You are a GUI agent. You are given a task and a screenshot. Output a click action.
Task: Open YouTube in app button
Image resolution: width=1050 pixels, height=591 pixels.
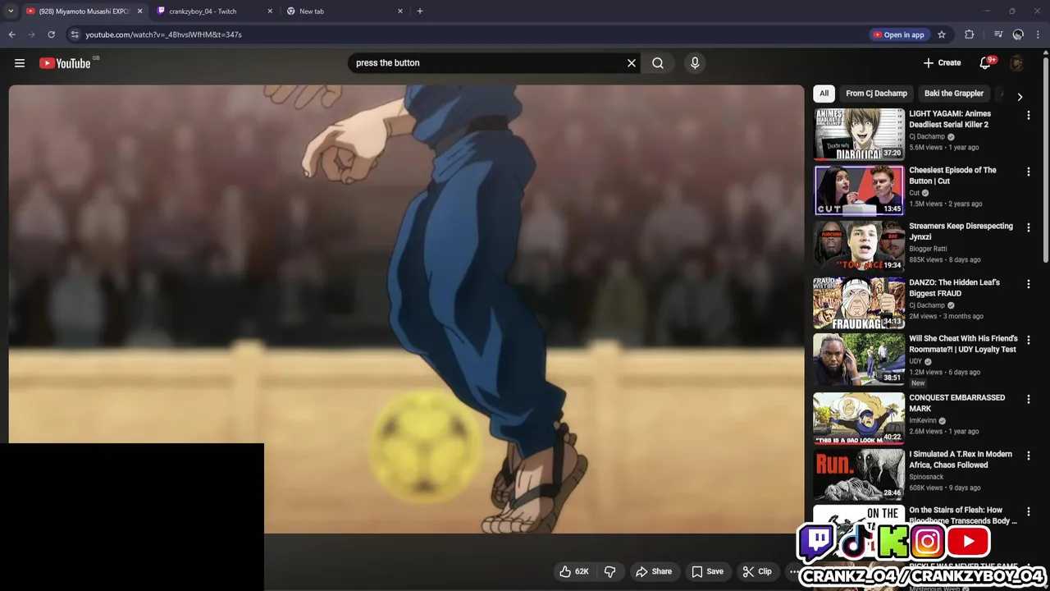tap(899, 34)
